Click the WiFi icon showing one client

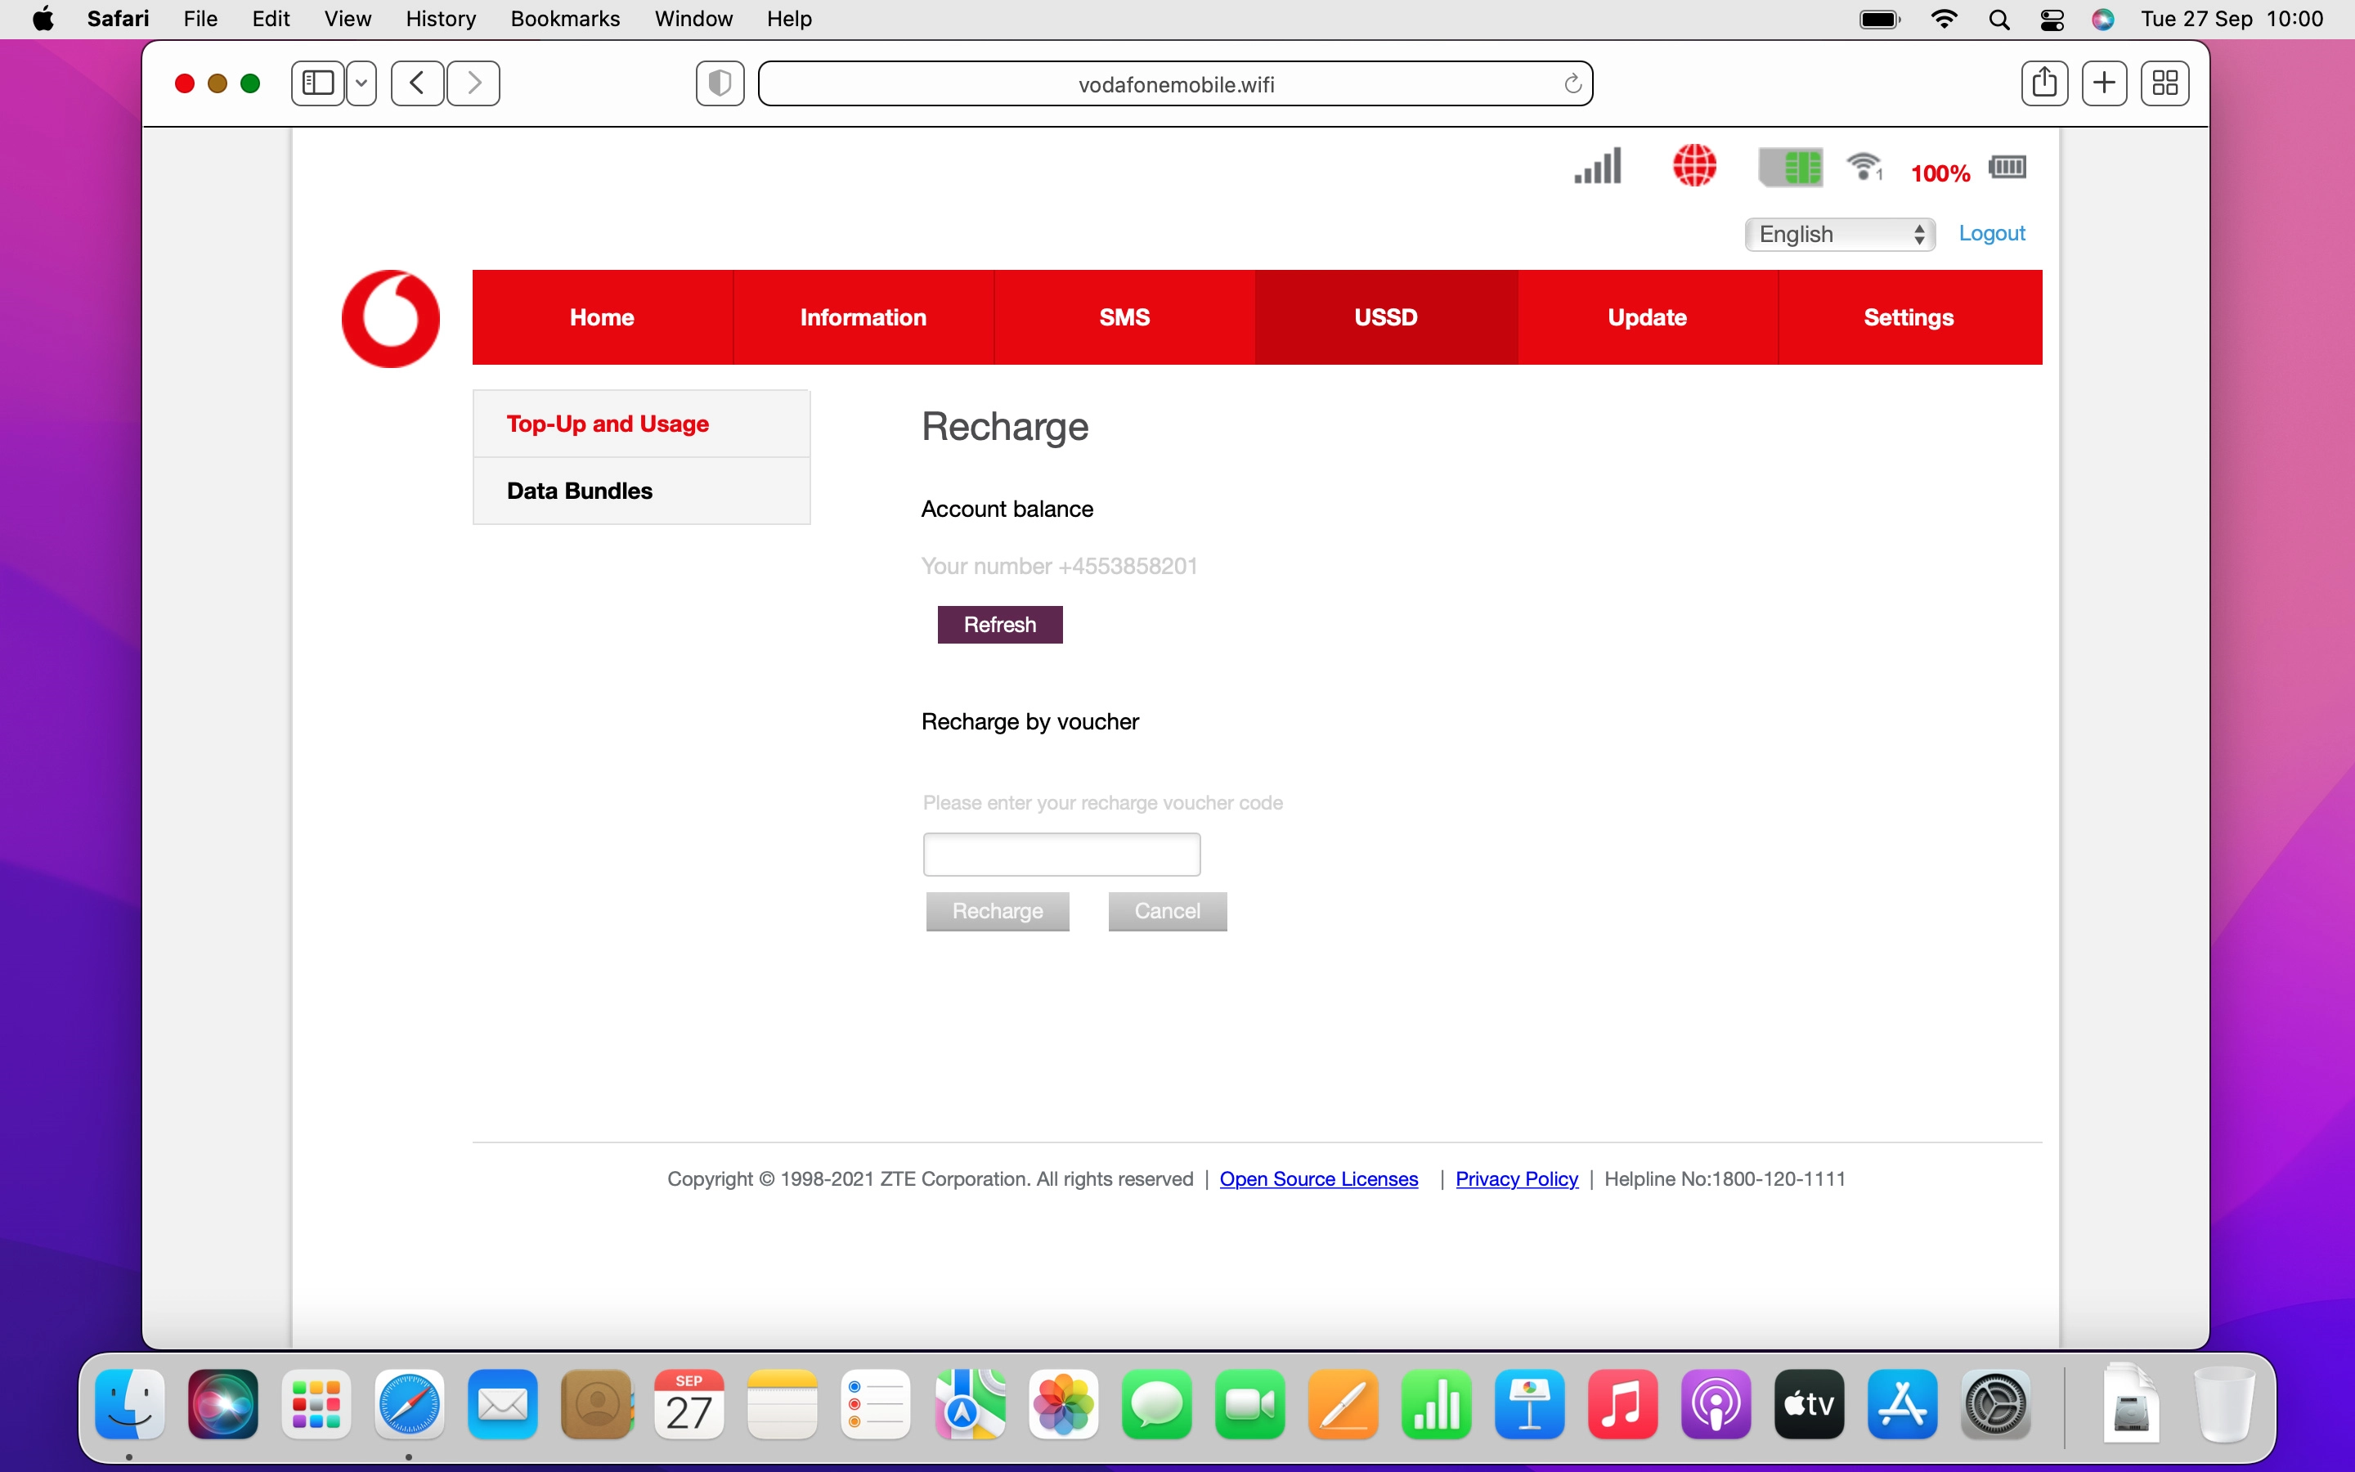(x=1865, y=167)
